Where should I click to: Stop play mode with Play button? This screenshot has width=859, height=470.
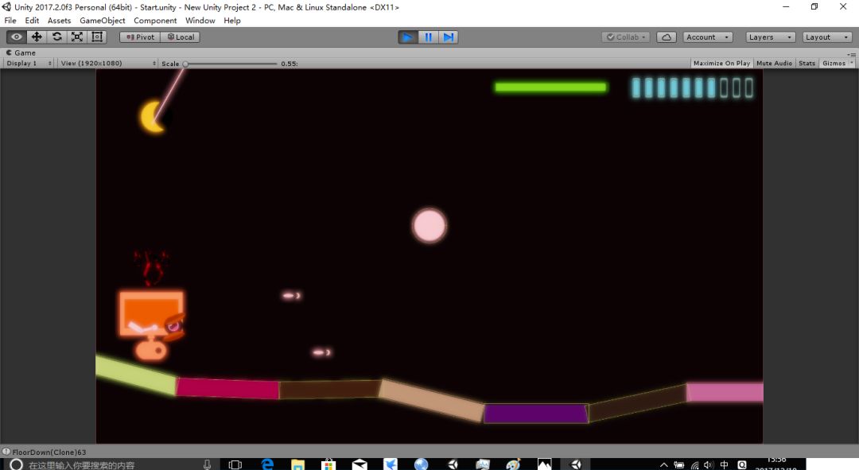pyautogui.click(x=407, y=37)
